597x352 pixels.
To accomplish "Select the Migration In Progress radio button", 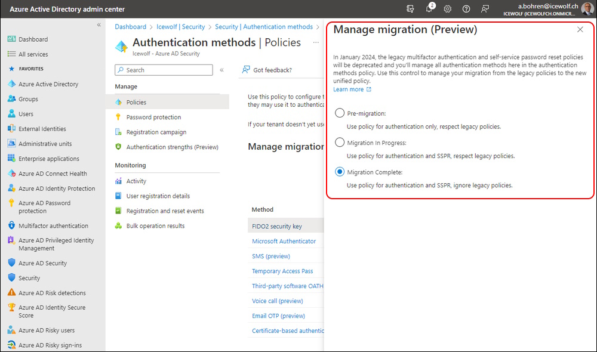I will click(x=340, y=143).
